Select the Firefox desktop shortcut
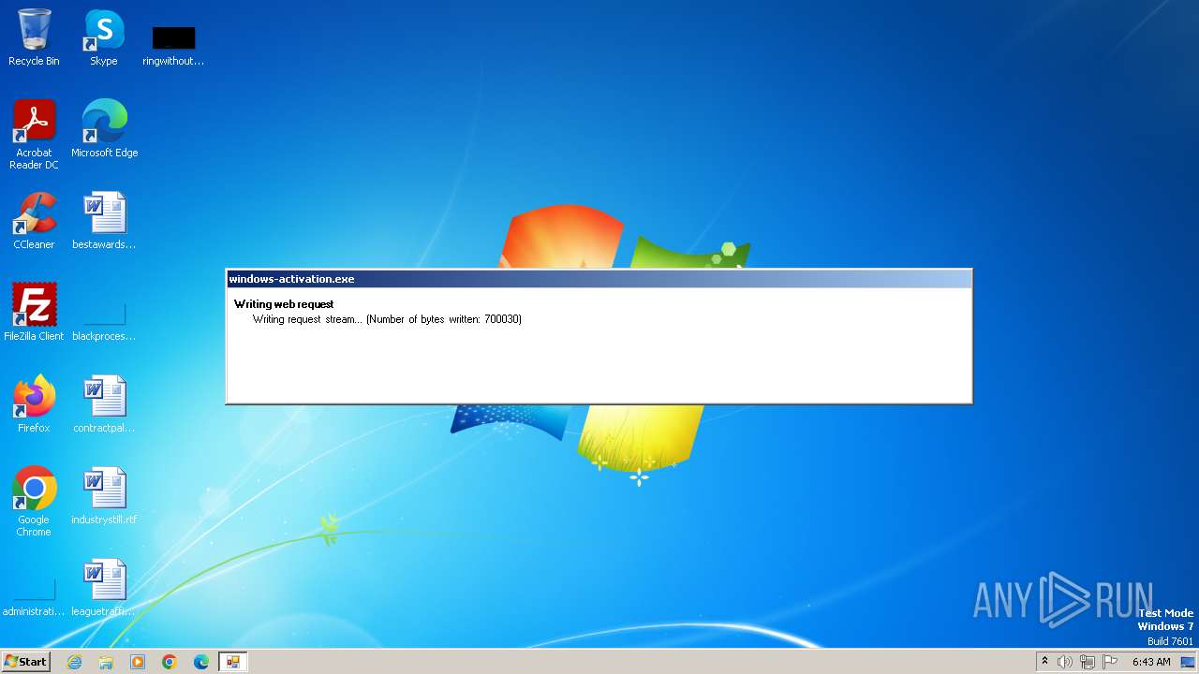1199x674 pixels. (34, 404)
